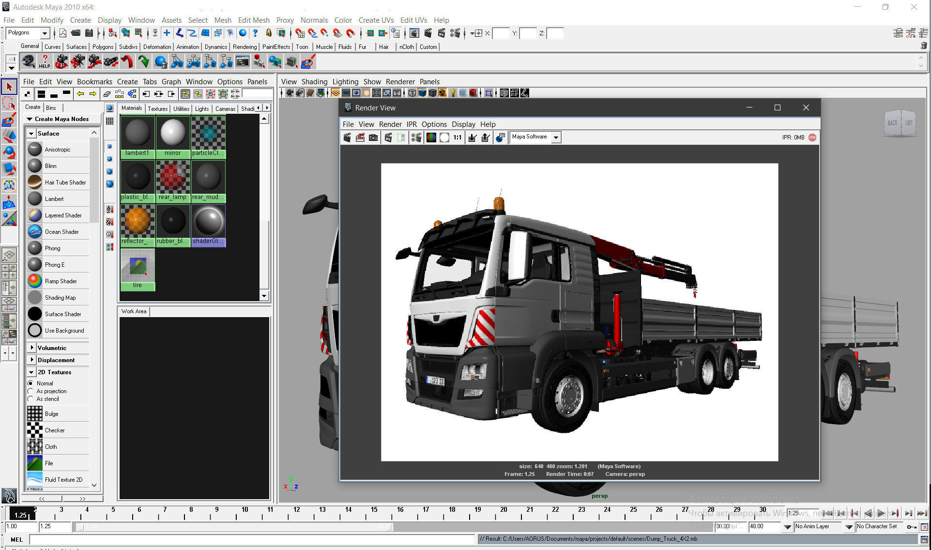931x550 pixels.
Task: Click Hypershade previous graph yellow left arrow
Action: tap(80, 94)
